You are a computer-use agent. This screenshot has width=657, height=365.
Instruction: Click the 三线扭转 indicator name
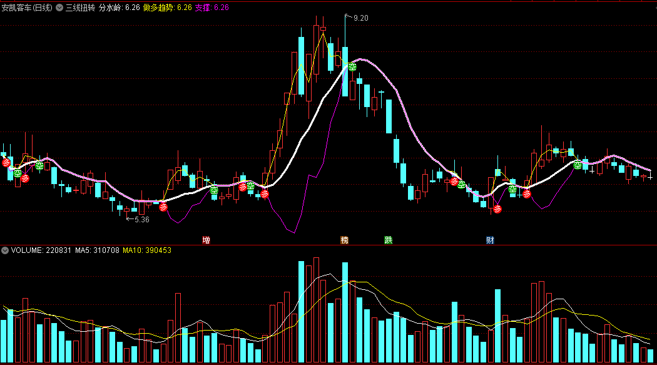(x=81, y=8)
